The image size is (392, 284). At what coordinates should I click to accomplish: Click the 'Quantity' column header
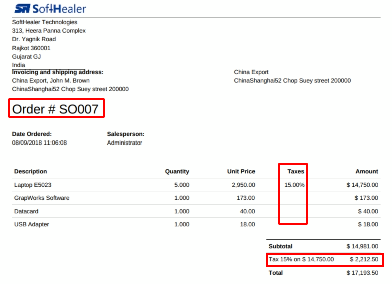click(x=177, y=171)
